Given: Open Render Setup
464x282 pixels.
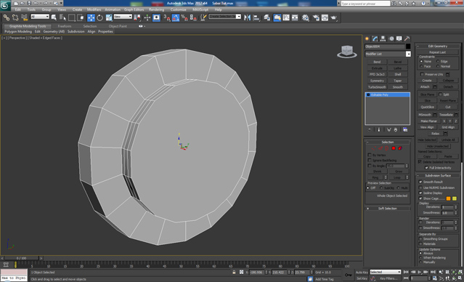Looking at the screenshot, I should tap(316, 17).
